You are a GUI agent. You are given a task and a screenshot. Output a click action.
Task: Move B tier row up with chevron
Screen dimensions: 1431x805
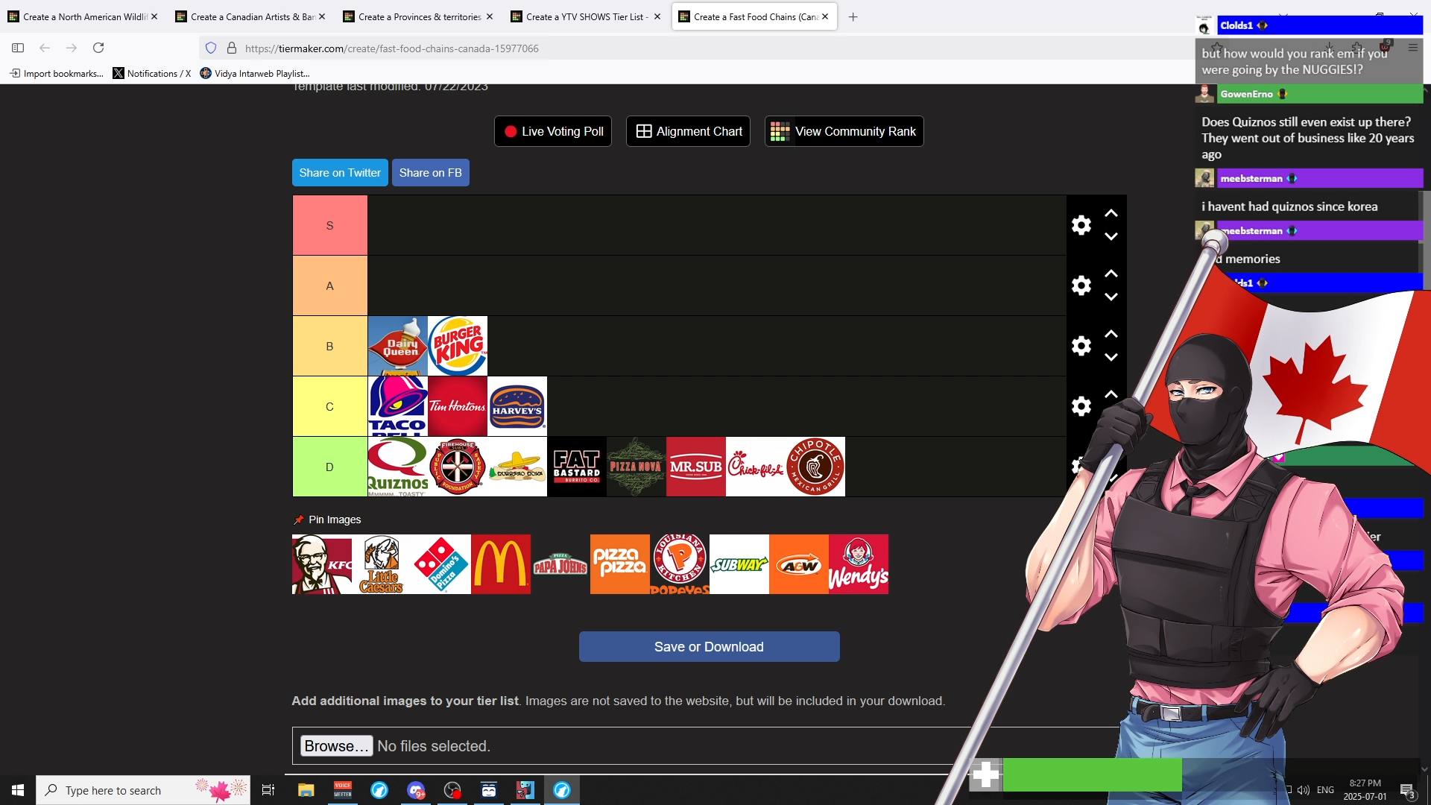coord(1111,334)
